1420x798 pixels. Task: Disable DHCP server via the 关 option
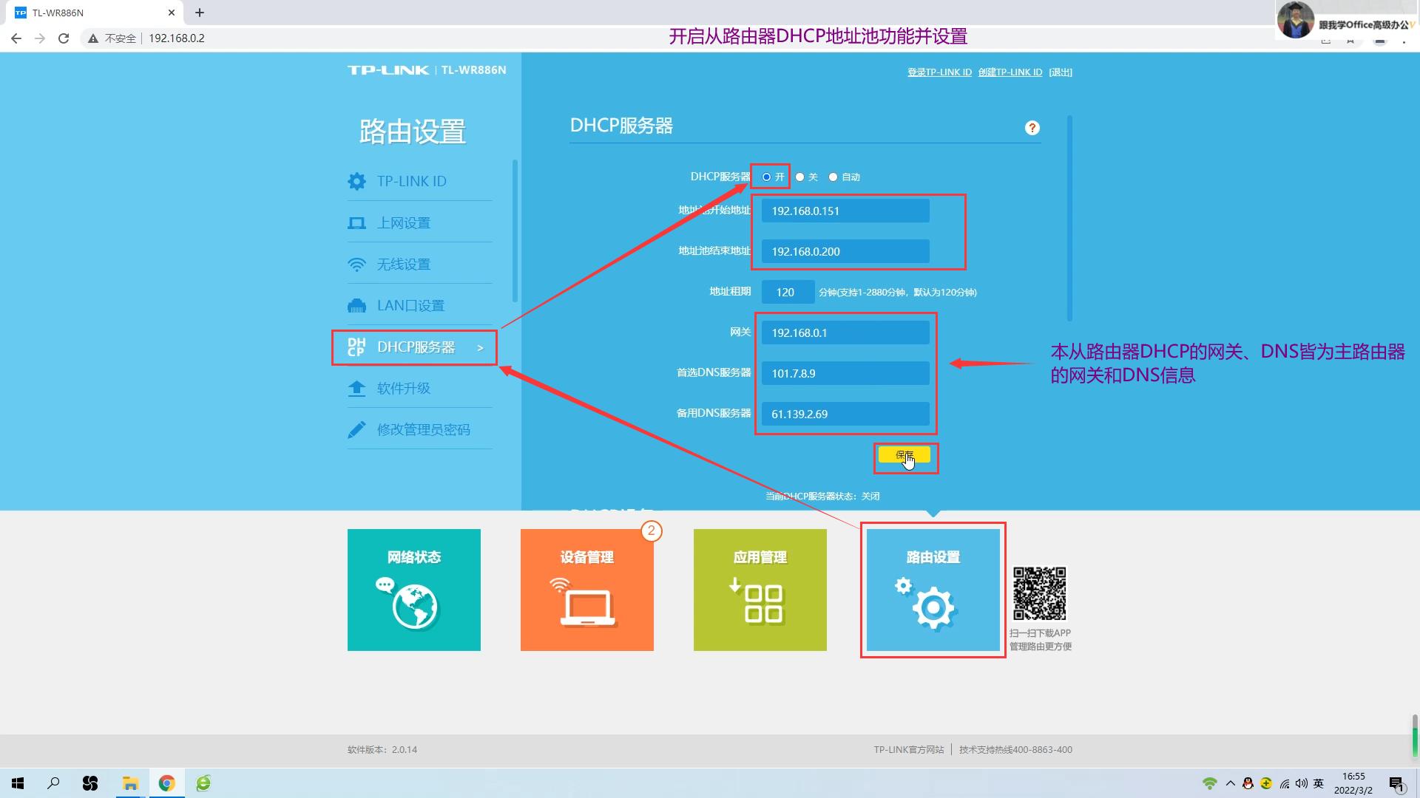coord(799,177)
